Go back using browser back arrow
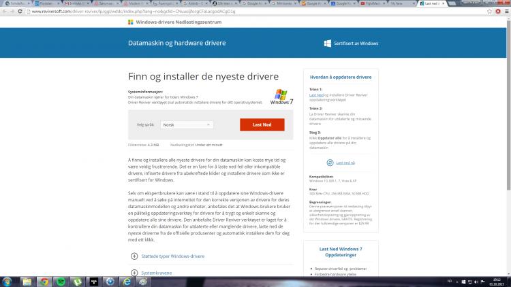Screen dimensions: 511x287 point(5,12)
